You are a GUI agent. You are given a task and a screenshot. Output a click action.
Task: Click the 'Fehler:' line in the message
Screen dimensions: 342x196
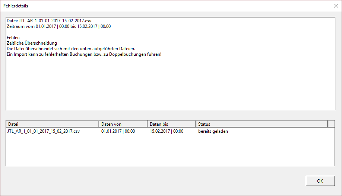tap(13, 38)
